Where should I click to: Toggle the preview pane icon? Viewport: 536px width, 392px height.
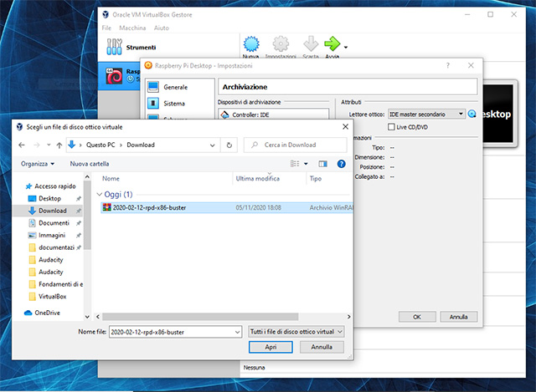tap(322, 164)
